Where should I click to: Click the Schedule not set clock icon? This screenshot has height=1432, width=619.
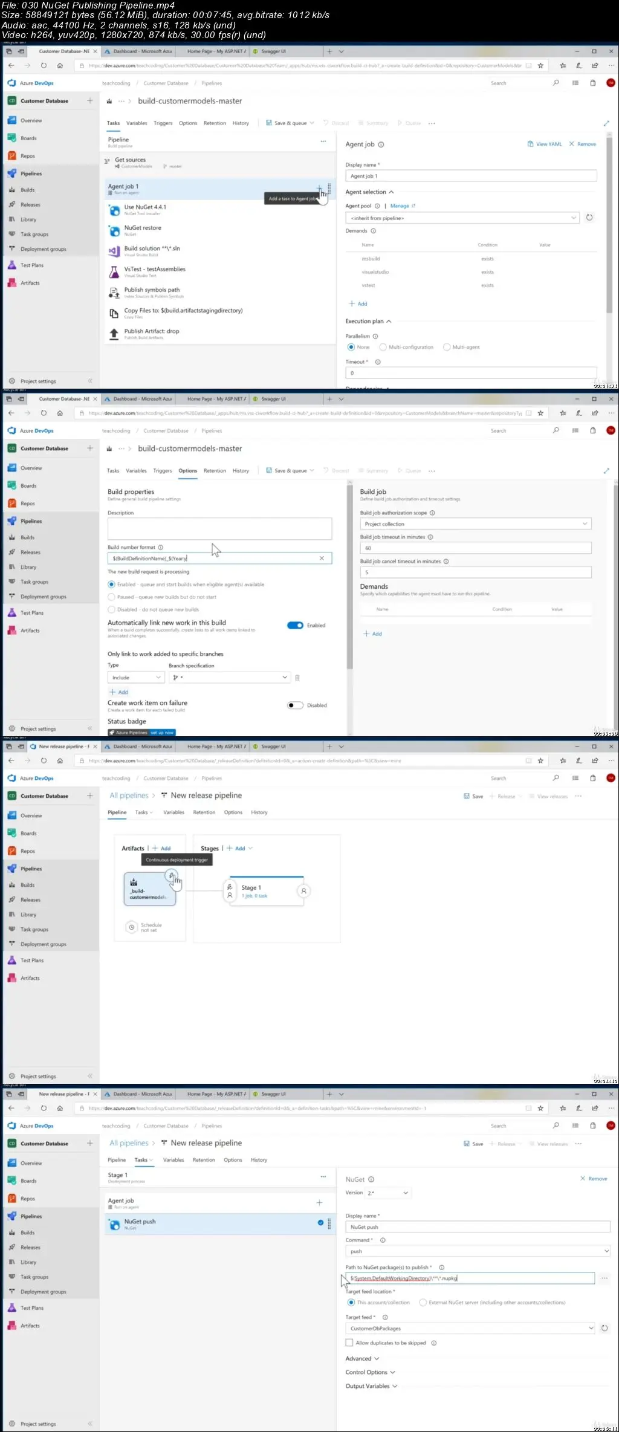[x=131, y=927]
